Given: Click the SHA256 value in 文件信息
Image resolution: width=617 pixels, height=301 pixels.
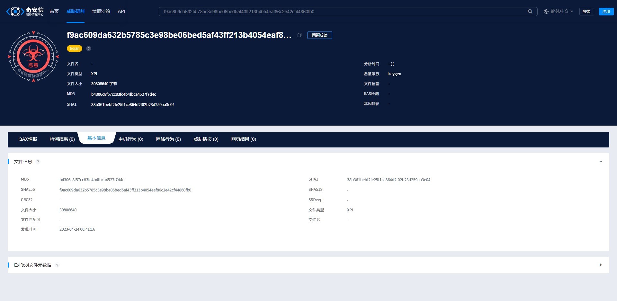Looking at the screenshot, I should coord(125,190).
